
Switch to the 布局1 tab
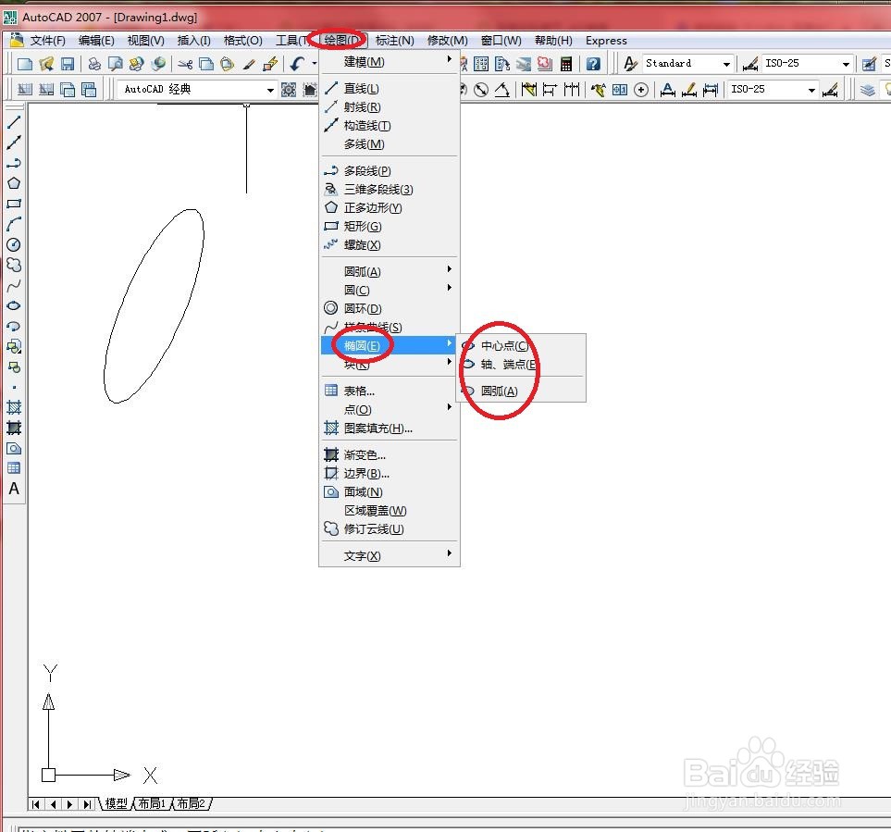pyautogui.click(x=152, y=803)
